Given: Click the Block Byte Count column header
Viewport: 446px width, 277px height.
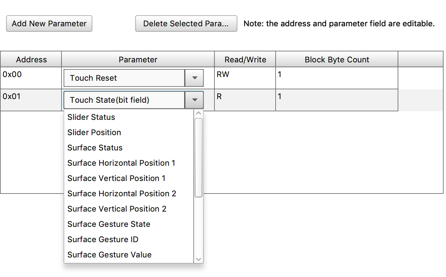Looking at the screenshot, I should coord(336,59).
